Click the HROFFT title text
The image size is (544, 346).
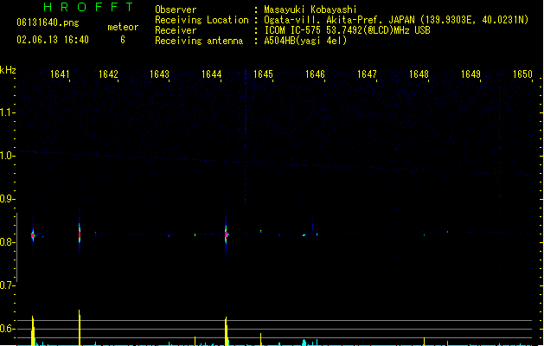pyautogui.click(x=88, y=7)
